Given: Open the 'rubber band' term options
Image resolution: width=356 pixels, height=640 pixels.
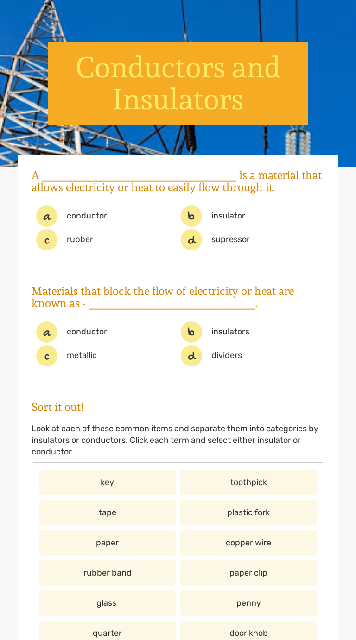Looking at the screenshot, I should point(107,573).
